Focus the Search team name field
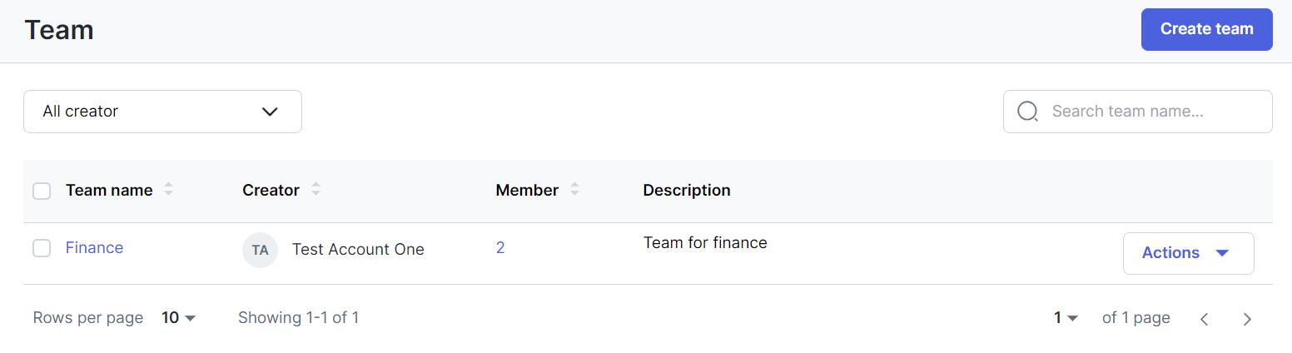The width and height of the screenshot is (1292, 353). [x=1137, y=112]
